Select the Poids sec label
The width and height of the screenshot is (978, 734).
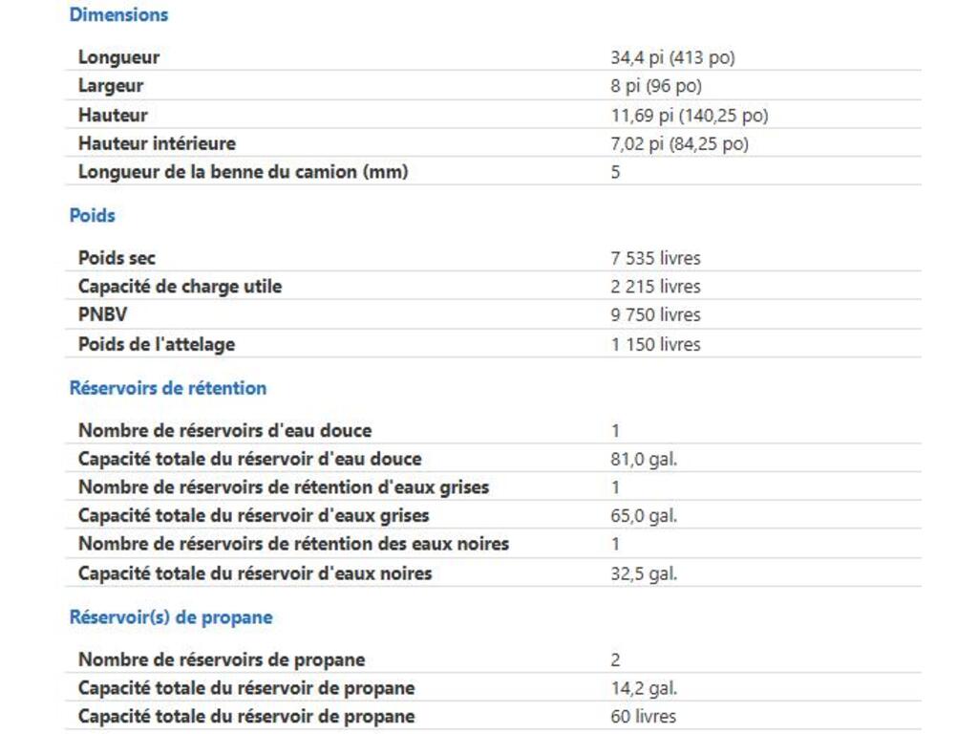tap(117, 258)
